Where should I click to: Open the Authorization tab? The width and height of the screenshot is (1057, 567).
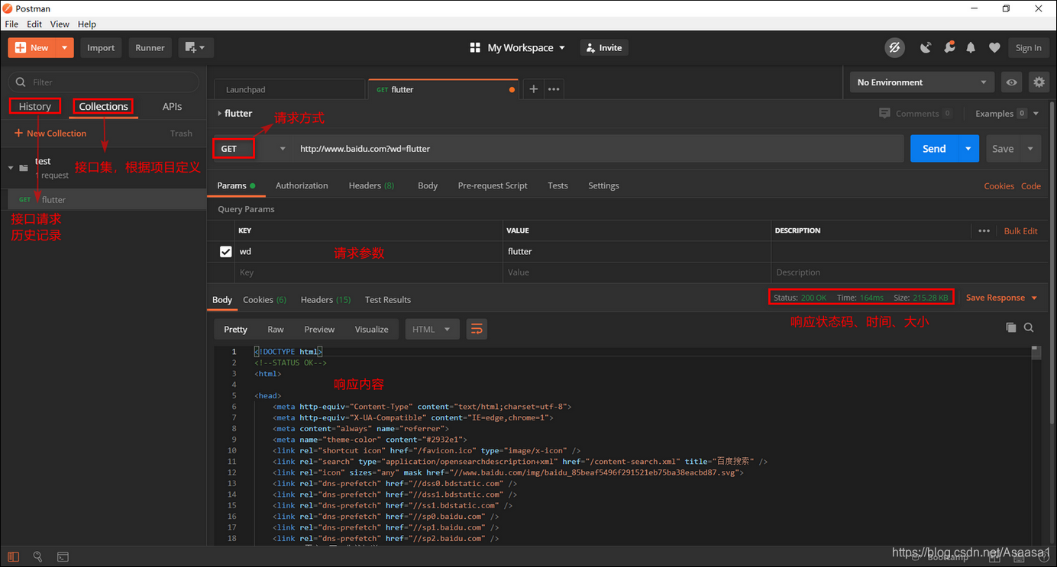click(x=302, y=185)
